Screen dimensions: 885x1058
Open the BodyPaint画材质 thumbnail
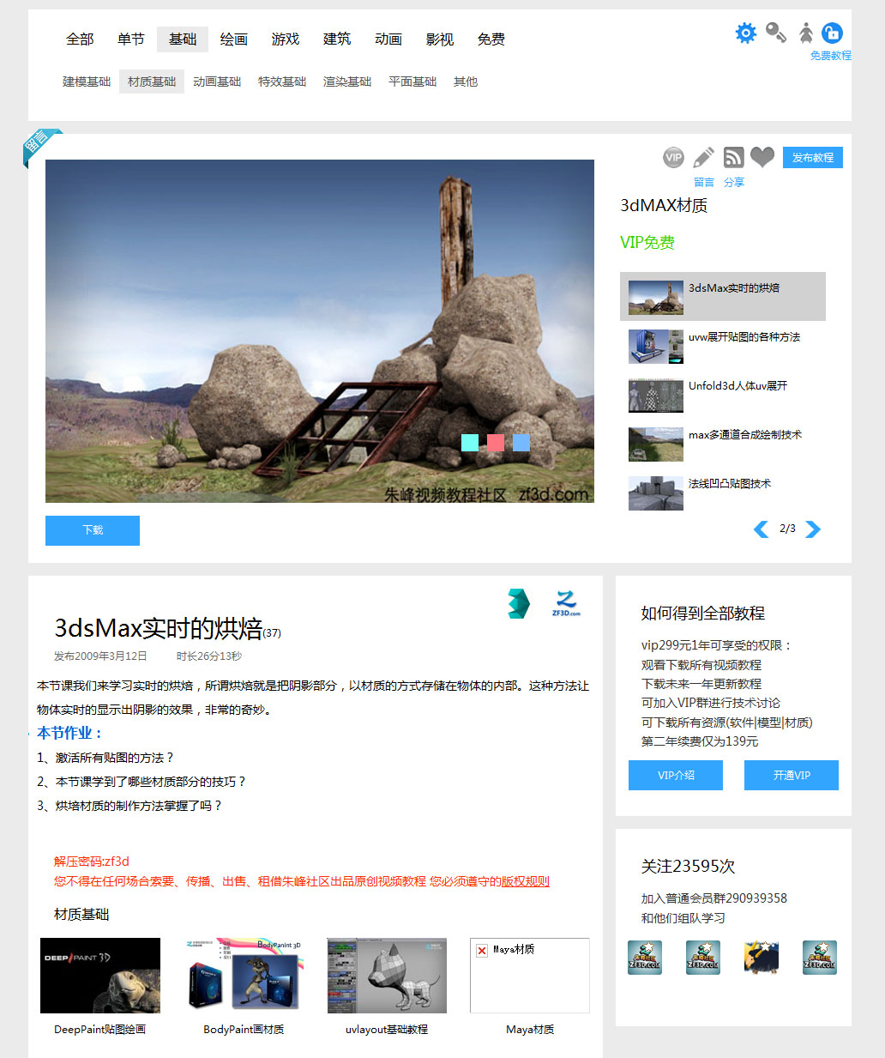point(244,976)
